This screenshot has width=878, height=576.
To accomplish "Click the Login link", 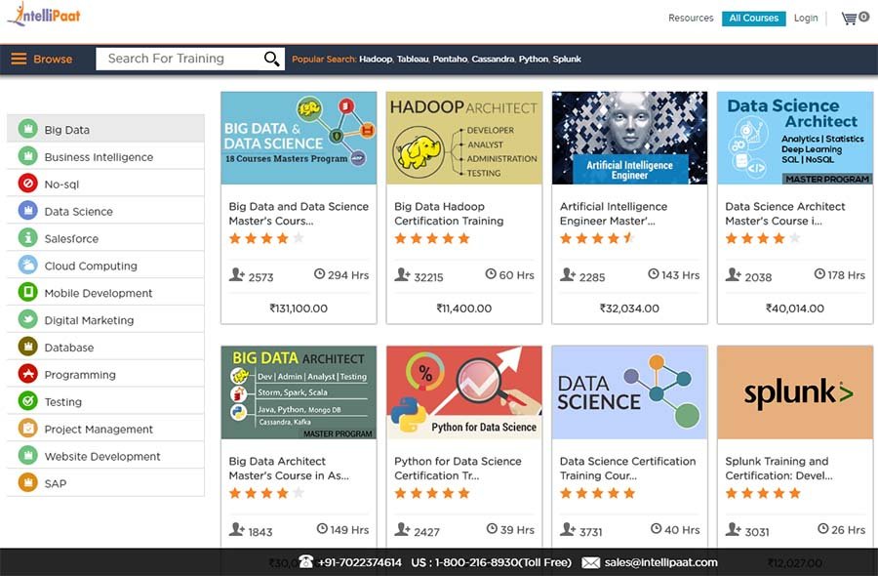I will coord(806,18).
